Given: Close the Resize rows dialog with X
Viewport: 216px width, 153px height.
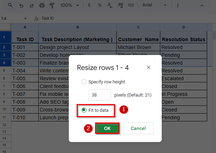Looking at the screenshot, I should coord(149,67).
